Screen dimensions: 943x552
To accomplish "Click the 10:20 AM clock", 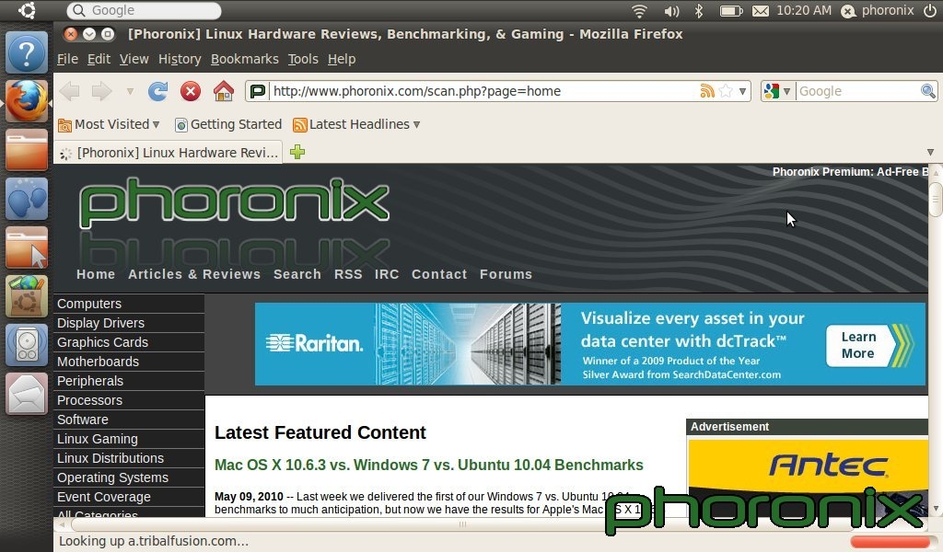I will tap(803, 10).
